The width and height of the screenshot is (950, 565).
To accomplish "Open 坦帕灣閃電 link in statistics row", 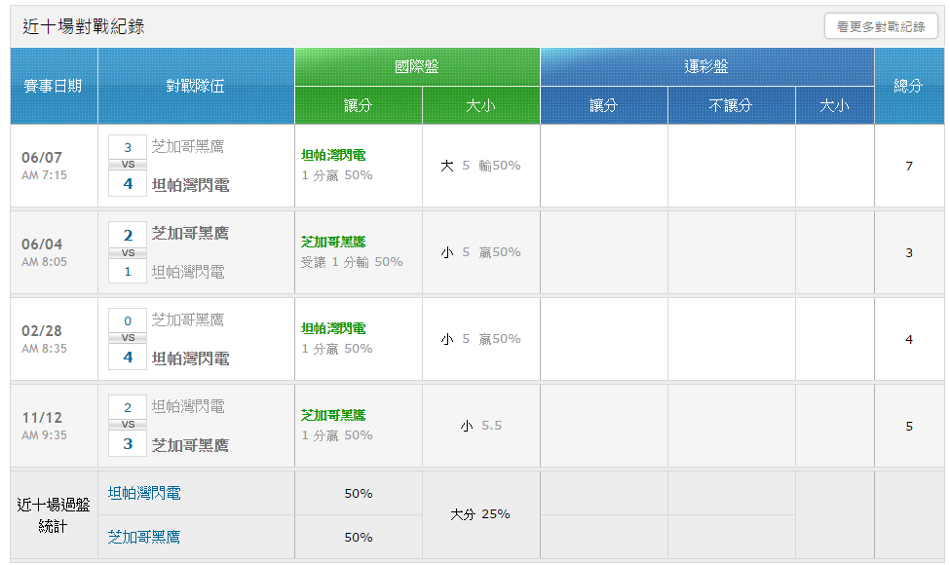I will [144, 493].
